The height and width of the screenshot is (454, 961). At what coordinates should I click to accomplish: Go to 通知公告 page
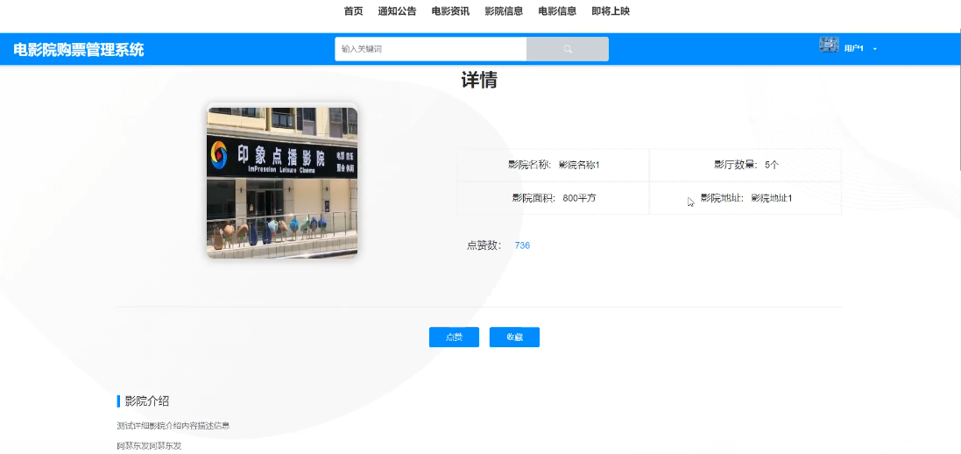click(397, 11)
